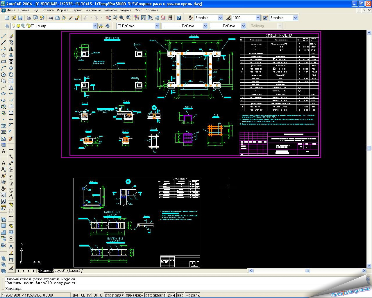Click the Trim modify tool

[x=11, y=94]
